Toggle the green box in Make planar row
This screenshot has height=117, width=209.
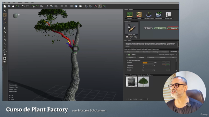pyautogui.click(x=168, y=65)
